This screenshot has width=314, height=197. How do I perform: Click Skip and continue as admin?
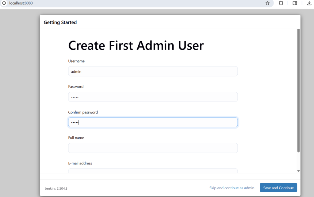(232, 187)
